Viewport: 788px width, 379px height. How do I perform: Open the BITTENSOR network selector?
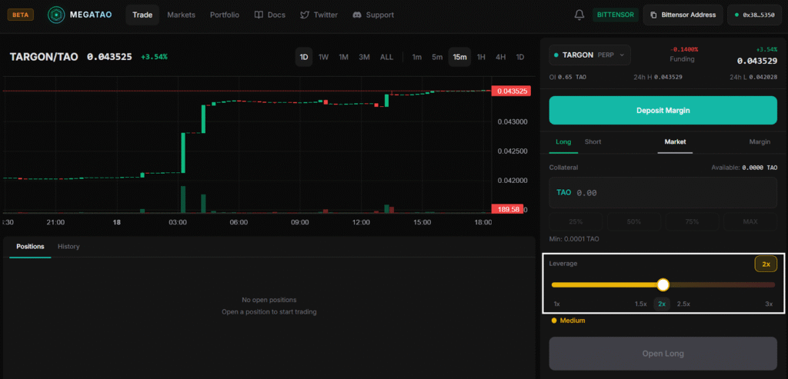point(613,15)
